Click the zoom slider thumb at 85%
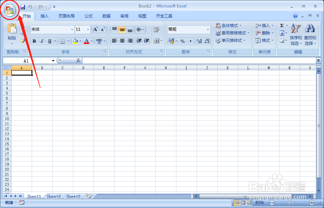This screenshot has height=208, width=324. click(x=290, y=203)
